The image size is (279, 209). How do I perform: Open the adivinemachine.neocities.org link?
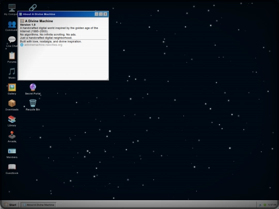click(43, 45)
